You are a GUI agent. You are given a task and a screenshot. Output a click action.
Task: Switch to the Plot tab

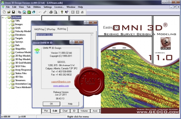(x=46, y=111)
